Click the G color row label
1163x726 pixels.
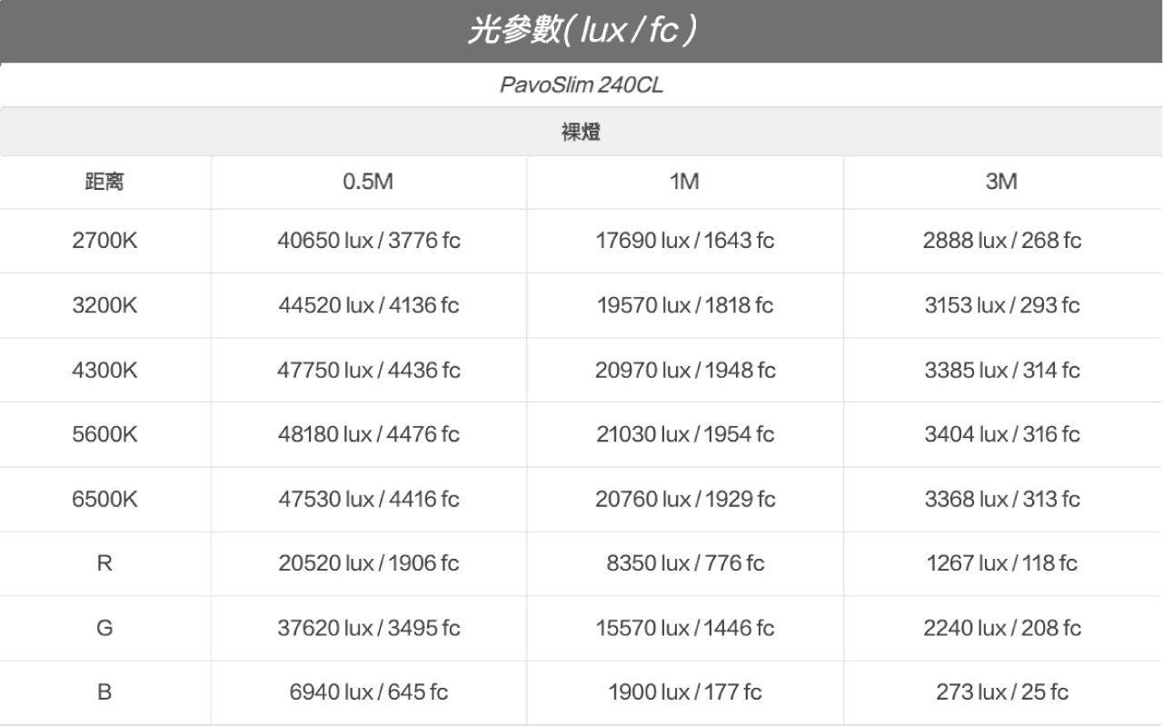point(104,628)
